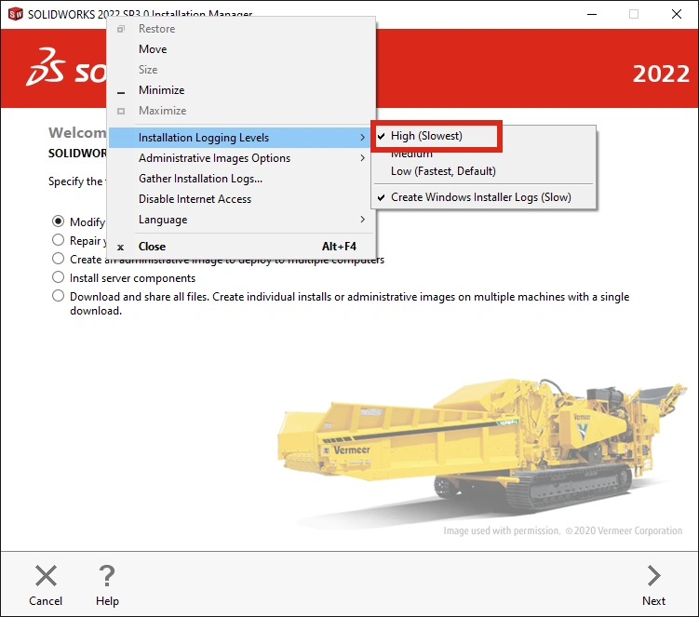
Task: Toggle Create Windows Installer Logs (Slow)
Action: pyautogui.click(x=483, y=197)
